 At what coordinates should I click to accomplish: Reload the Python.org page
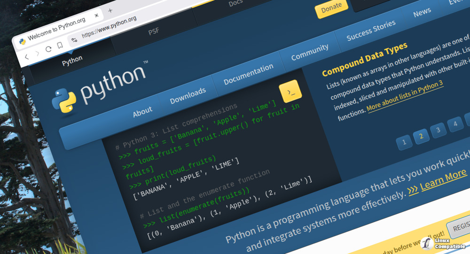pos(48,49)
